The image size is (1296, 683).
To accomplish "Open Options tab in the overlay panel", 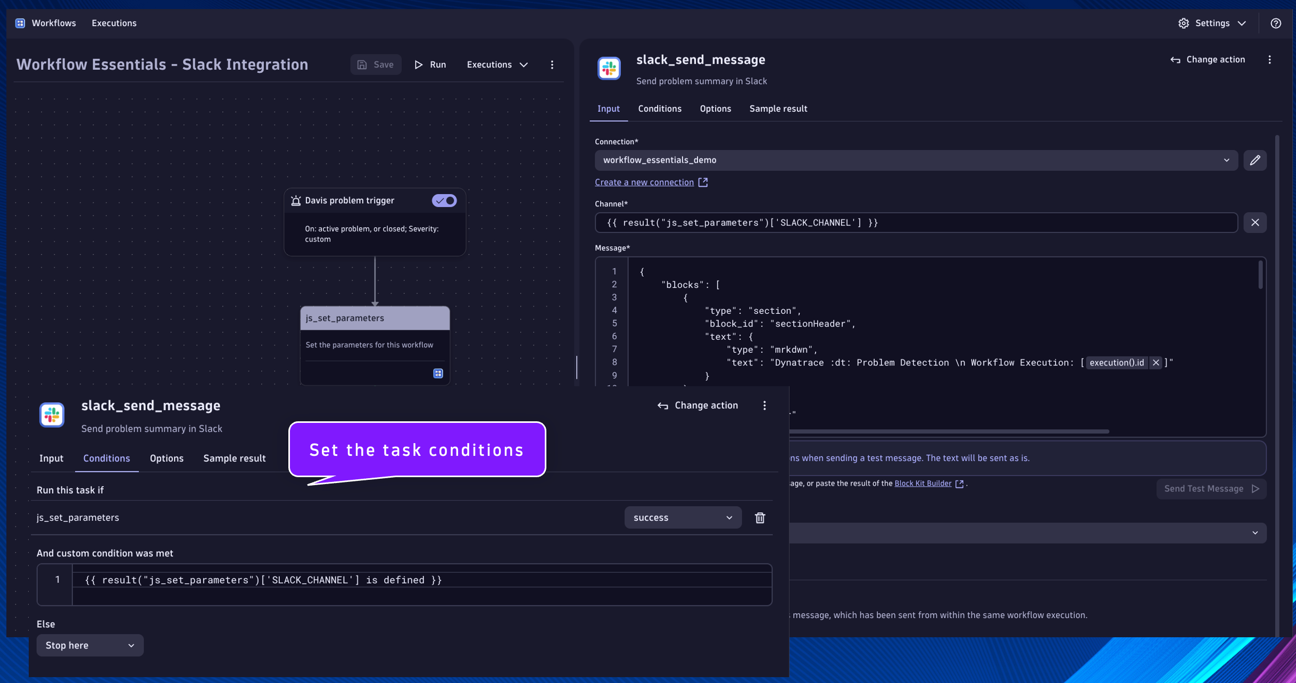I will point(167,459).
